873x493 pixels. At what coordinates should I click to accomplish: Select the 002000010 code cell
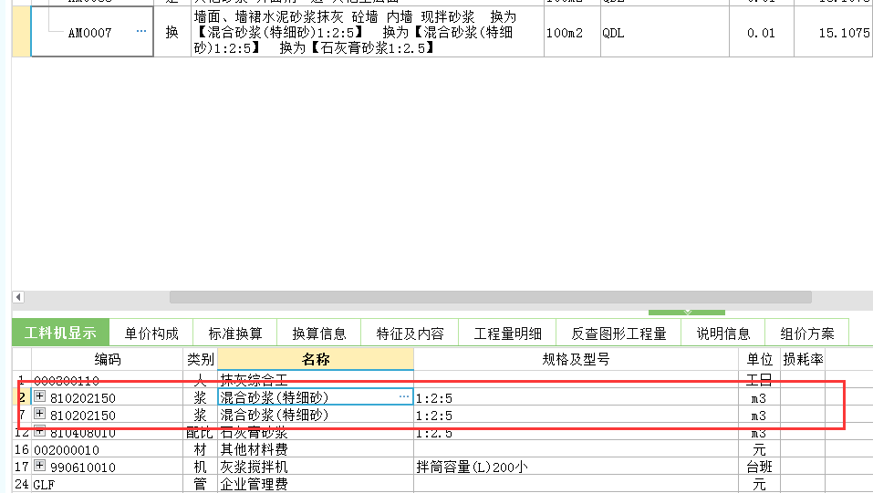coord(108,449)
